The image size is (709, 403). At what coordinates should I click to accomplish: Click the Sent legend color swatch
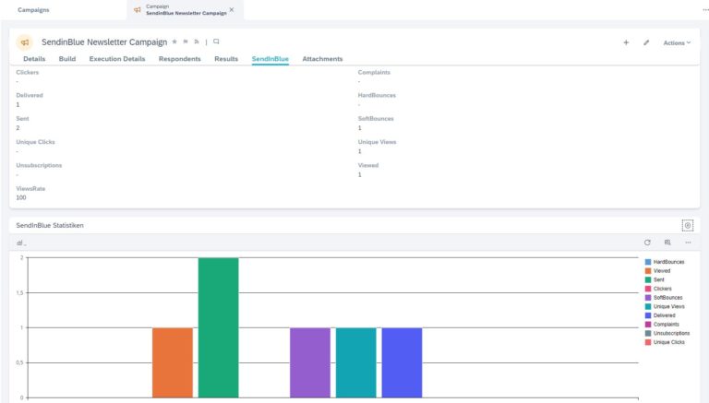tap(648, 280)
